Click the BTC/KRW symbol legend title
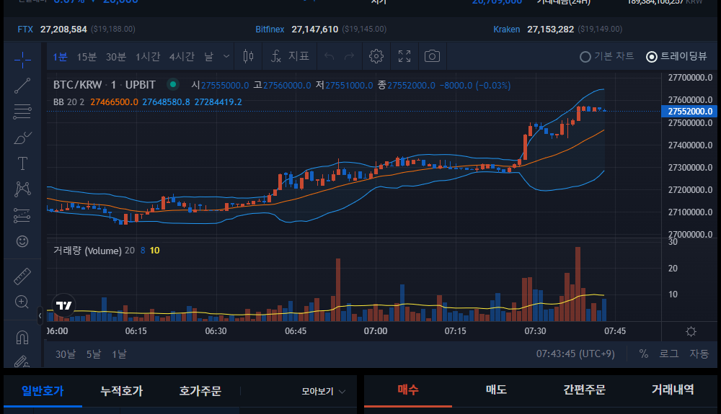This screenshot has width=721, height=414. pyautogui.click(x=105, y=85)
